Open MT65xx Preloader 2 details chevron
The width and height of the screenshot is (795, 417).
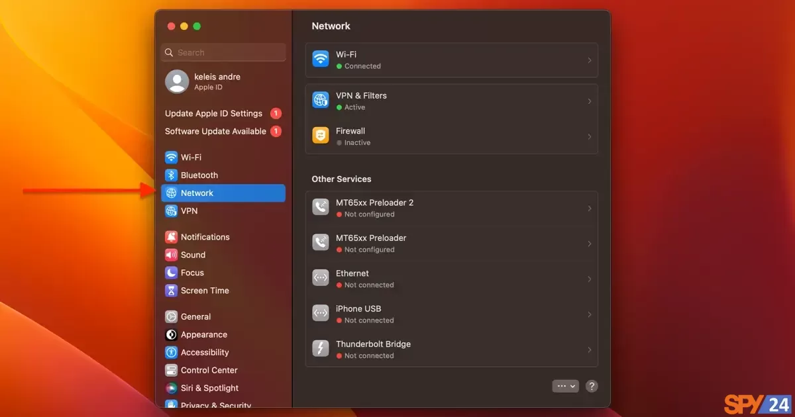590,208
